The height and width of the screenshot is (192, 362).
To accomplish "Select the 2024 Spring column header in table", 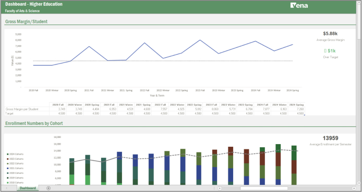I will pyautogui.click(x=297, y=105).
